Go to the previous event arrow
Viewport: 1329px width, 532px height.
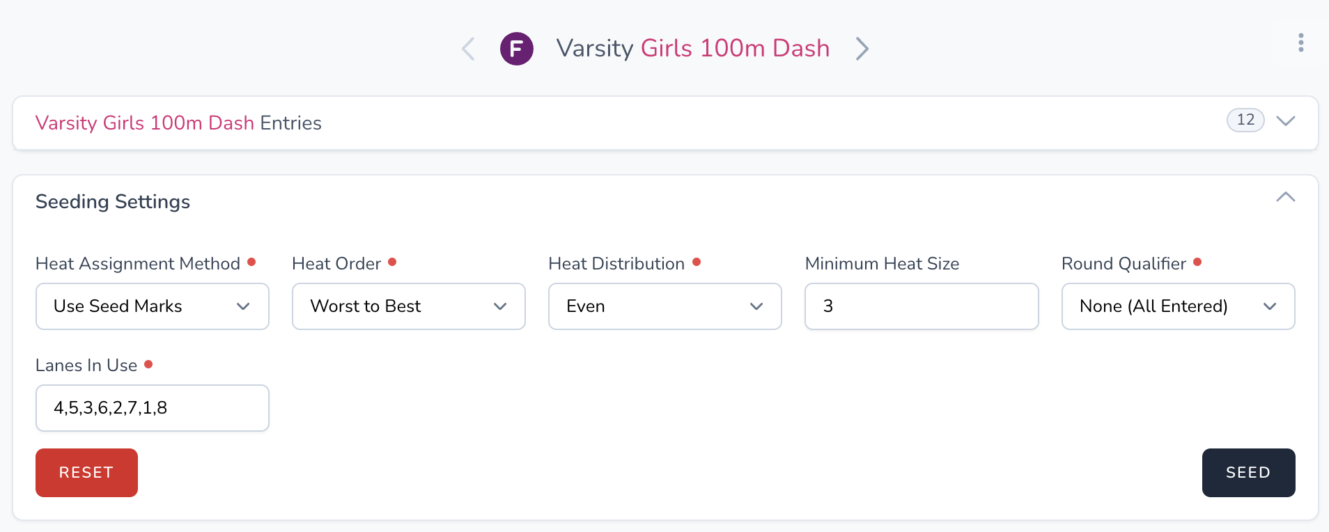468,49
